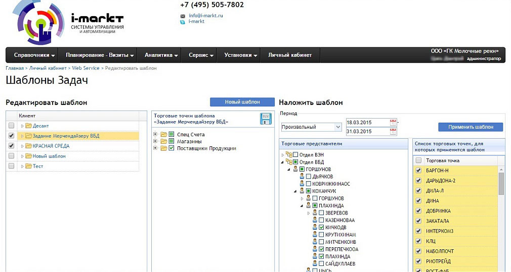This screenshot has height=272, width=511.
Task: Uncheck the Задание Мерчендайзеру ВБД checkbox
Action: (12, 136)
